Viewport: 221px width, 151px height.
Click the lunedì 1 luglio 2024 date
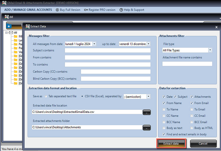pos(78,44)
